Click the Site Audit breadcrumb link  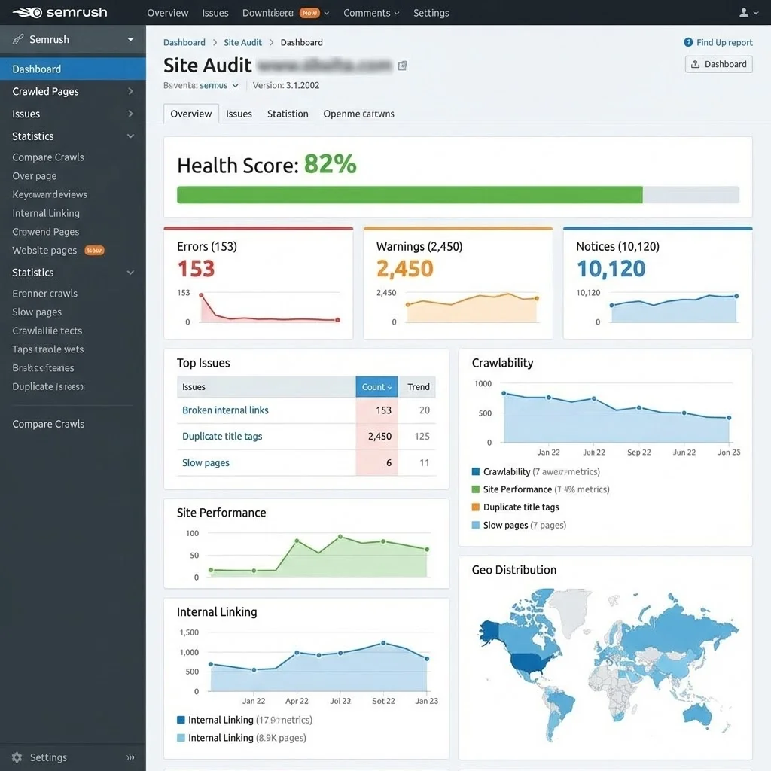coord(242,42)
